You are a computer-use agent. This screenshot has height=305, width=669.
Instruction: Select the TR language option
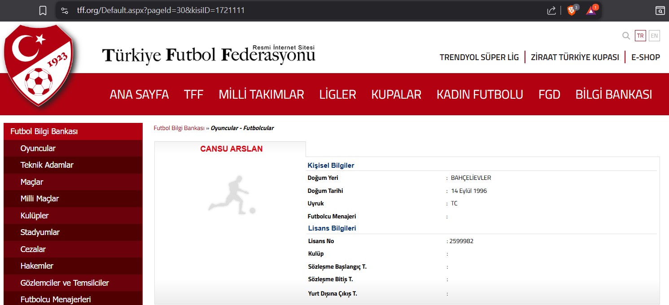coord(640,35)
